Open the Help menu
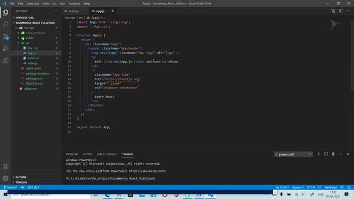 [x=87, y=4]
